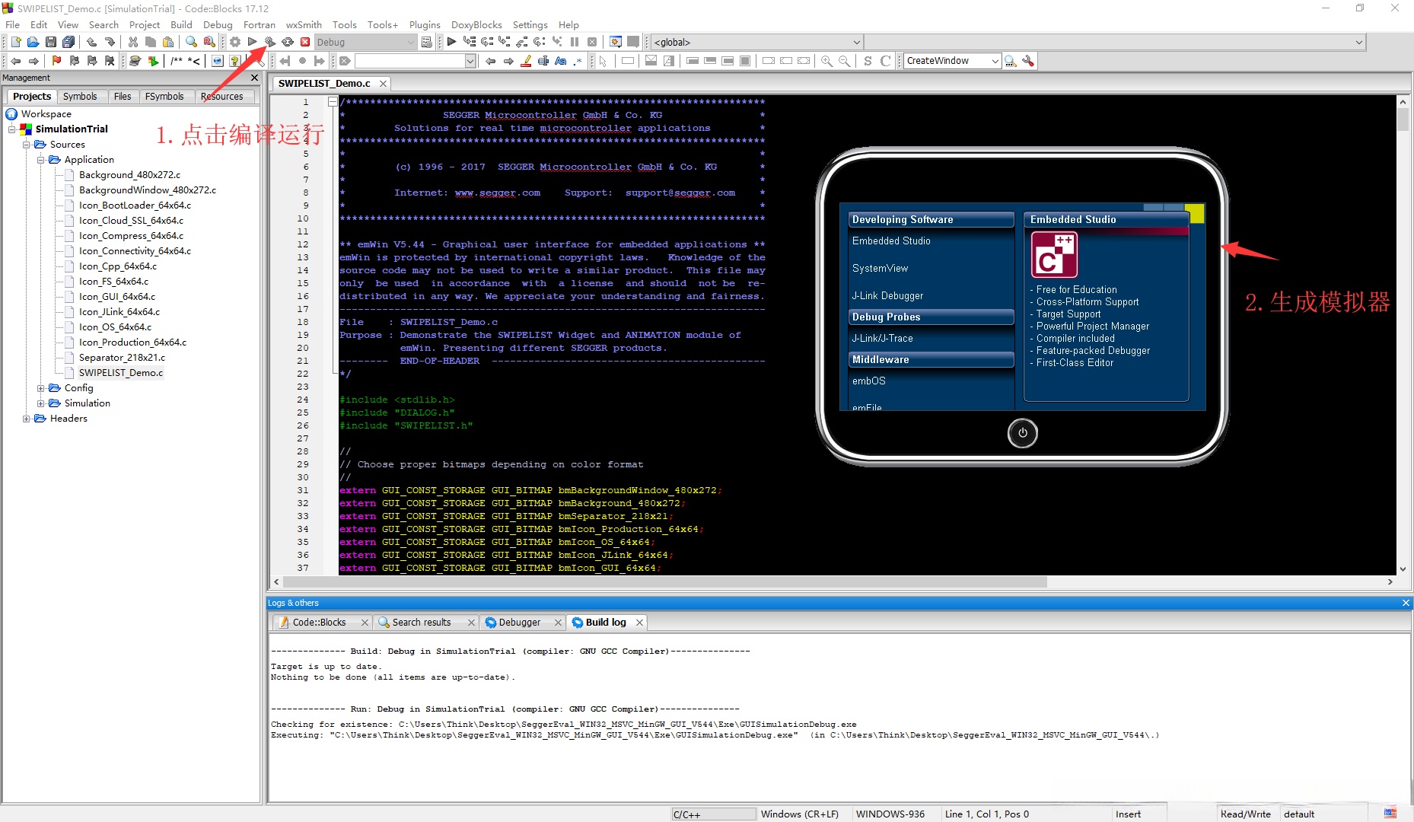Click the Zoom in icon
Image resolution: width=1414 pixels, height=822 pixels.
(826, 61)
